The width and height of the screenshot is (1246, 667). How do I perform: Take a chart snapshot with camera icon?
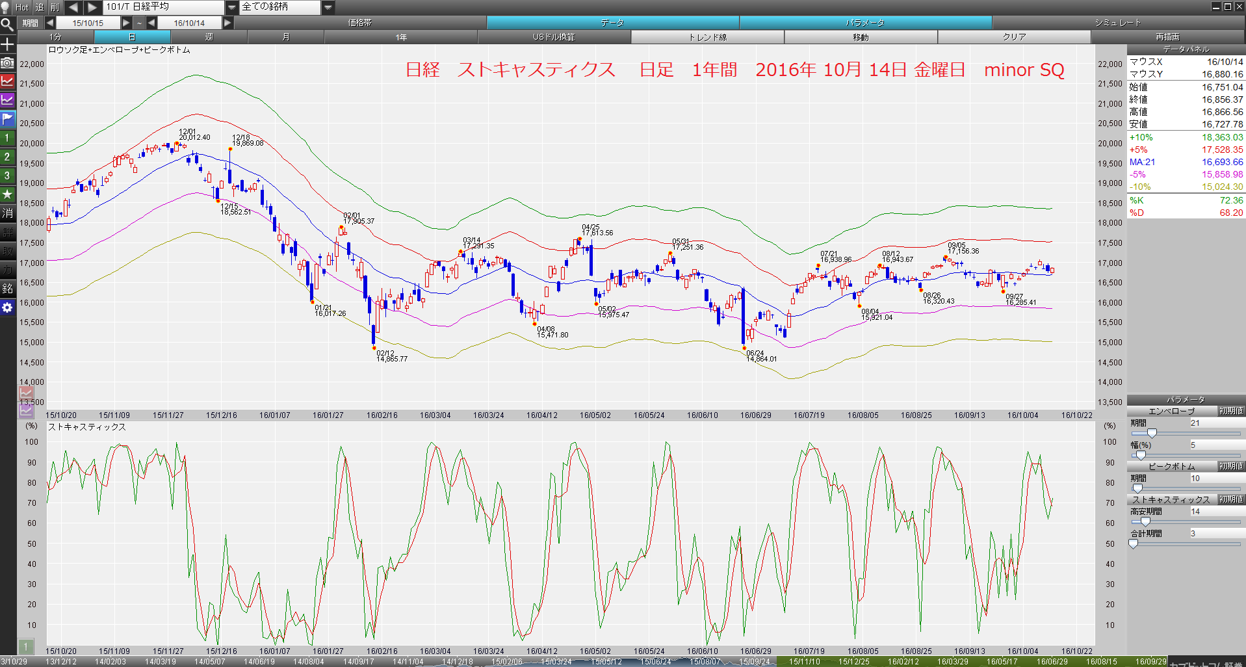7,63
